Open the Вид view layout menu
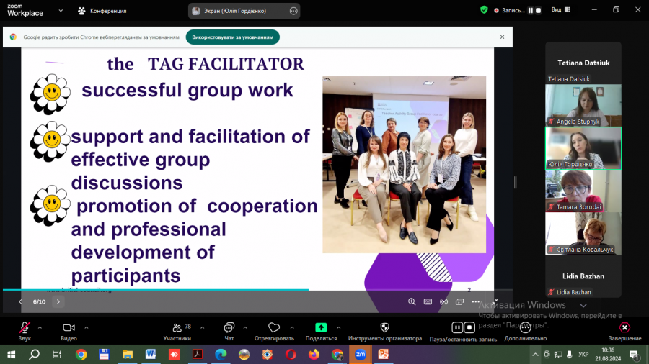Image resolution: width=649 pixels, height=364 pixels. pos(561,9)
